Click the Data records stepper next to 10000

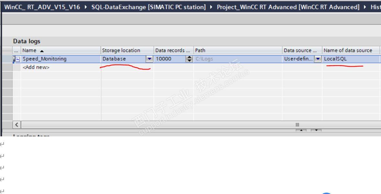pyautogui.click(x=189, y=59)
